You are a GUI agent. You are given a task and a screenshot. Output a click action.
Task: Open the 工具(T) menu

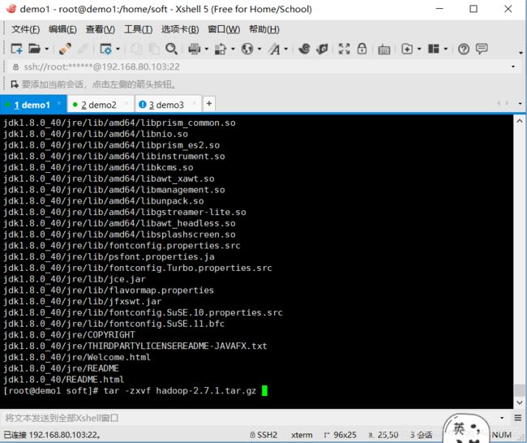138,29
